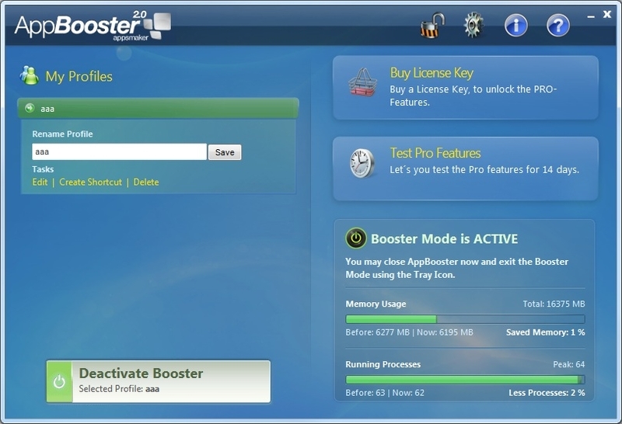Viewport: 622px width, 424px height.
Task: Click the Running Processes progress bar
Action: click(465, 380)
